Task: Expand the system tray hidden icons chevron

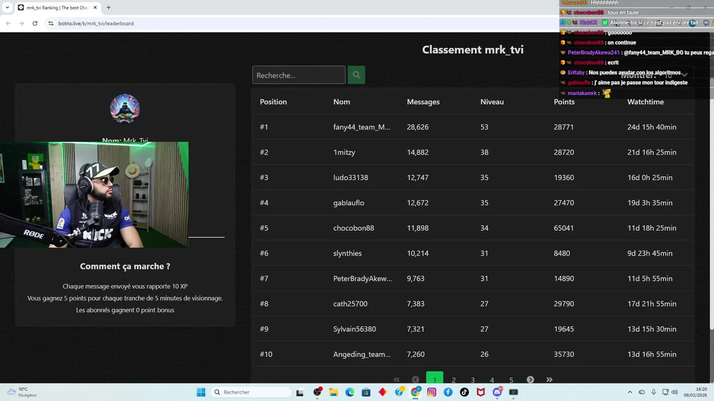Action: pyautogui.click(x=630, y=392)
